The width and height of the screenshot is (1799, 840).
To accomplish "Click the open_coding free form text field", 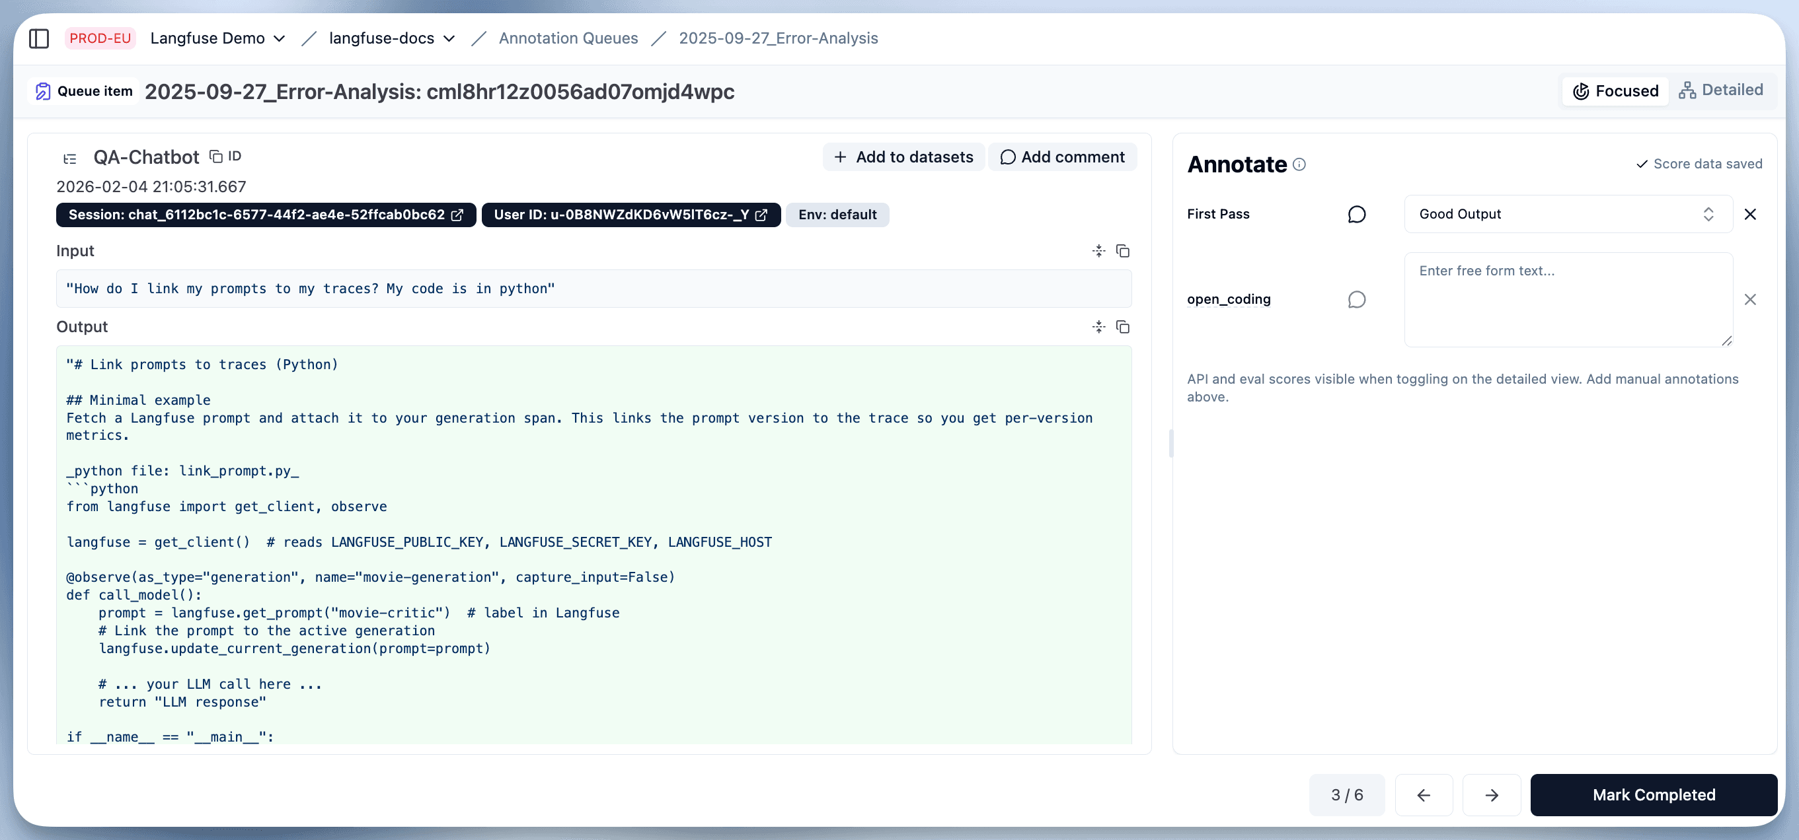I will pos(1568,299).
